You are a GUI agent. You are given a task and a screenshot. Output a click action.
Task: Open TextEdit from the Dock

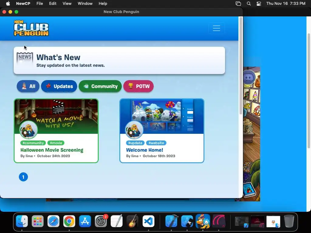117,221
